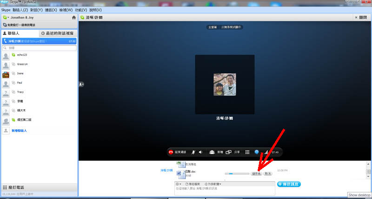
Task: Click the full screen button atop video
Action: 213,27
